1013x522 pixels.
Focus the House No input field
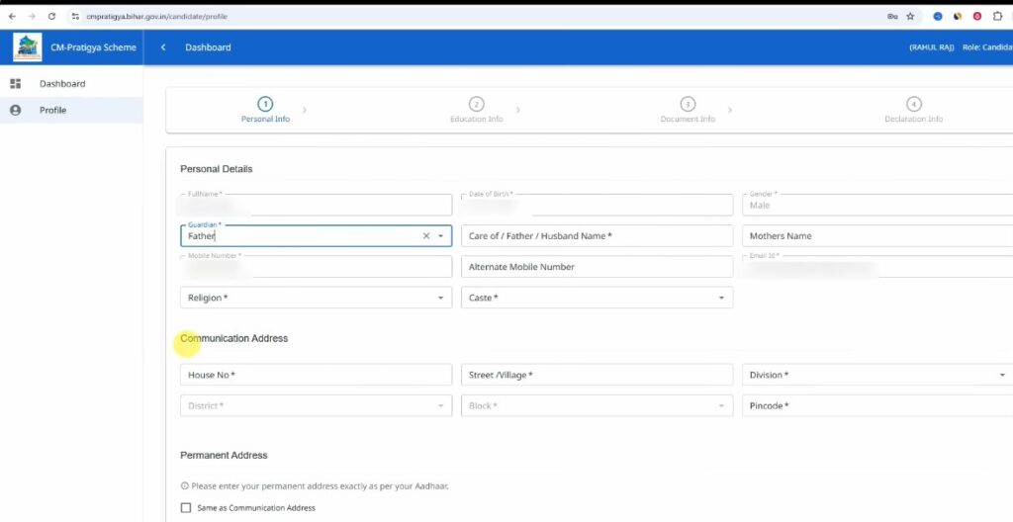coord(315,376)
